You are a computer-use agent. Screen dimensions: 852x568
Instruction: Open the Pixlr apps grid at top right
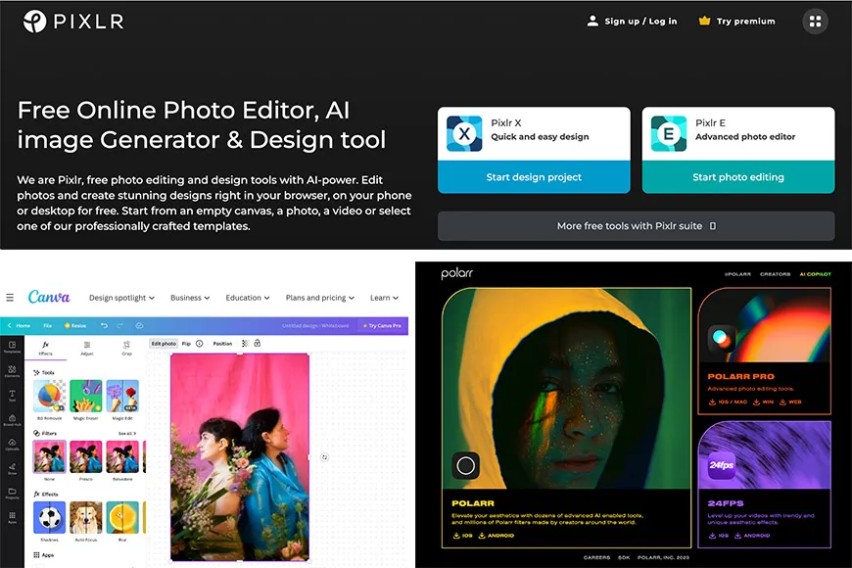(x=815, y=21)
